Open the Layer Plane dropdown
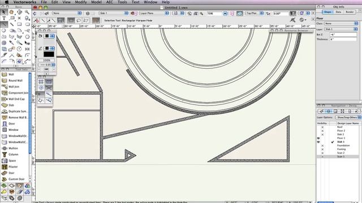 (x=154, y=13)
